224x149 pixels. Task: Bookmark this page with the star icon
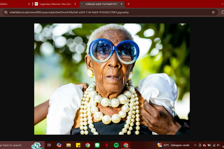(213, 12)
